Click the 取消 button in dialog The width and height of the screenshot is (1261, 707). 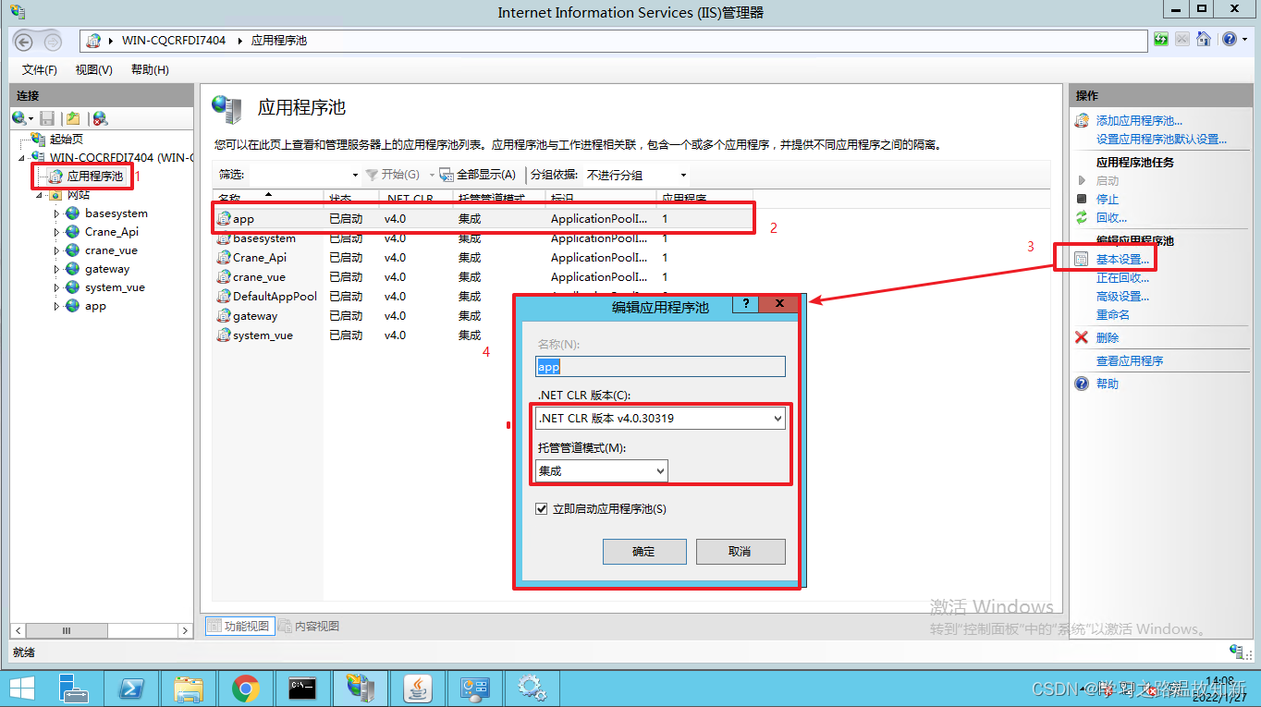click(x=741, y=552)
